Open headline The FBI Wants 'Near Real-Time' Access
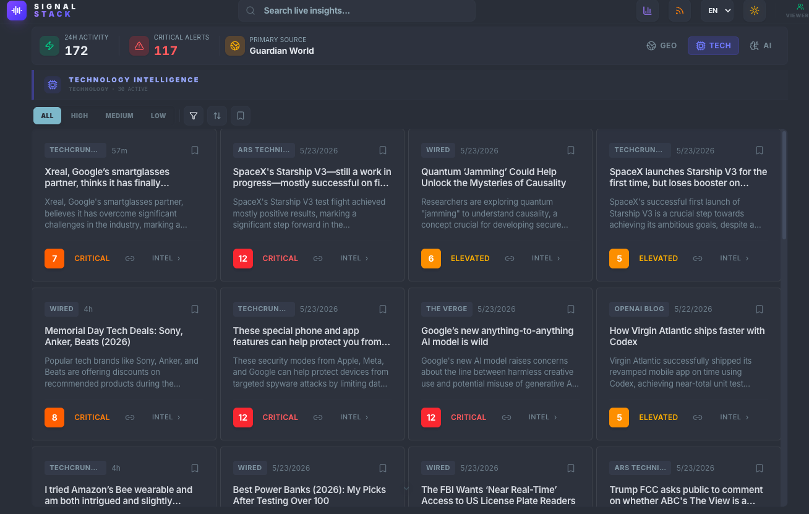 click(499, 495)
